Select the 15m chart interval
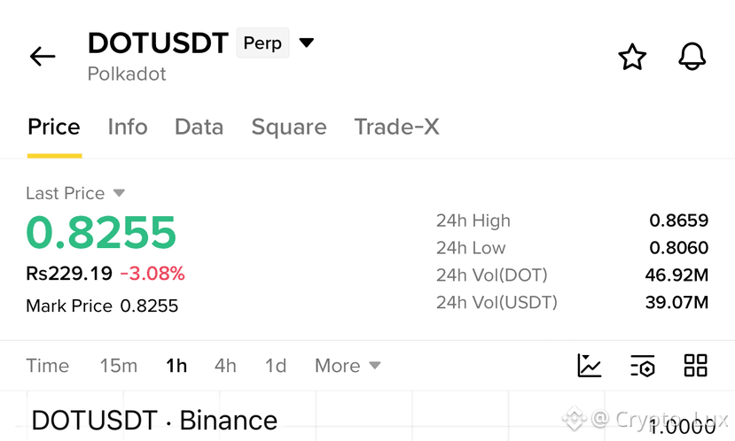The height and width of the screenshot is (441, 735). click(x=119, y=366)
